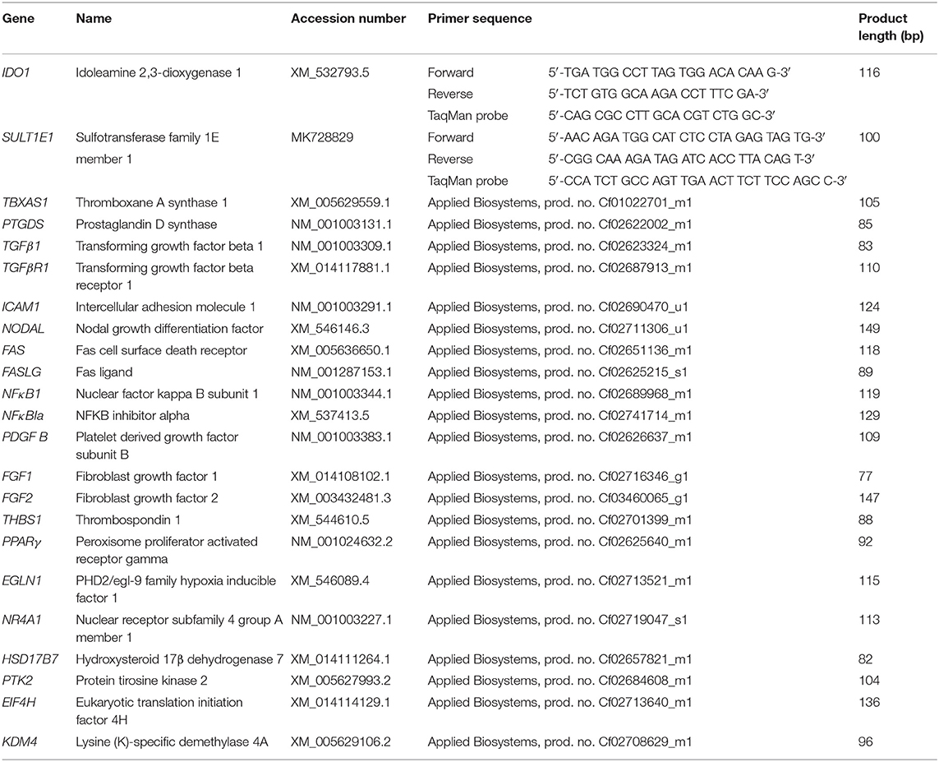
Task: Click product number Cf02623324_m1 entry
Action: pos(559,246)
